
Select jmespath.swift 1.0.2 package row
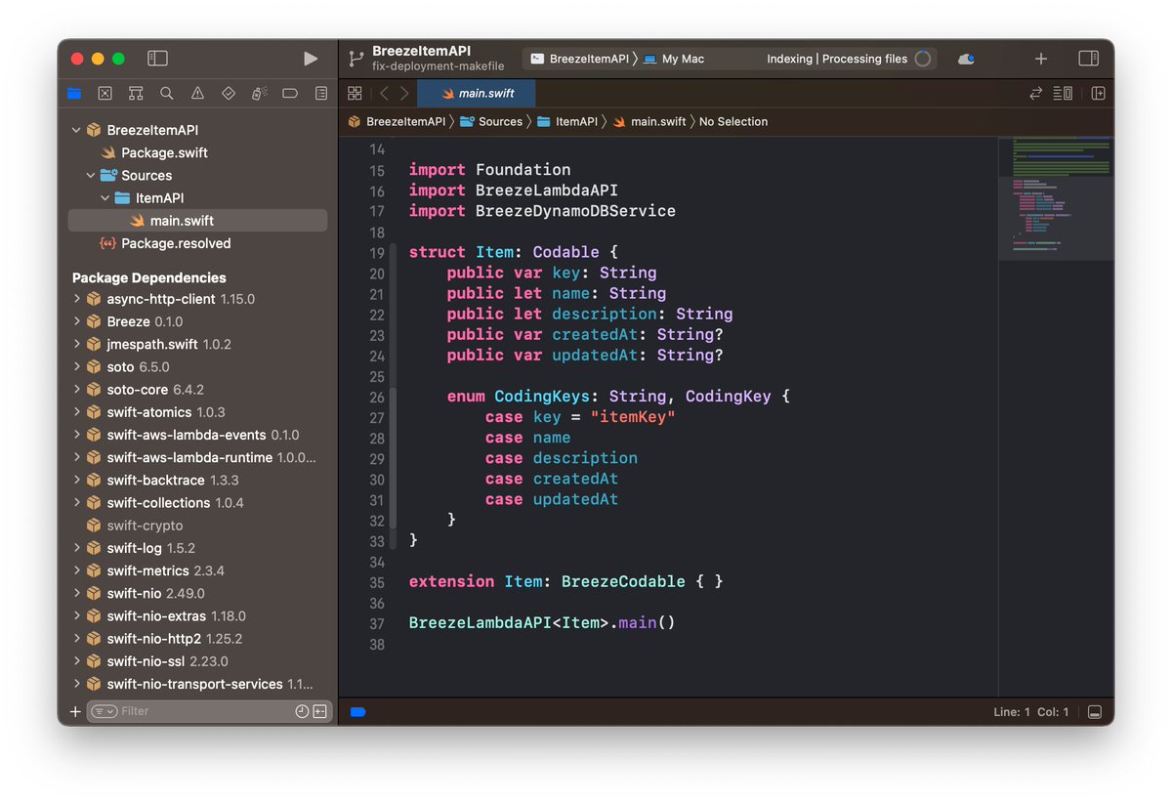click(197, 345)
